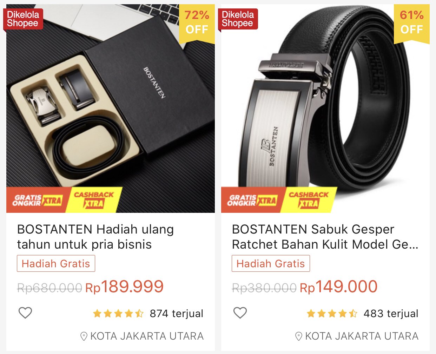Click Dikelola Shopee badge on ratchet belt product
This screenshot has width=436, height=354.
tap(238, 19)
